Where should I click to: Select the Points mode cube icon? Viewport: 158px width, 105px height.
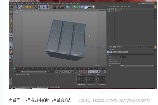(x=11, y=28)
